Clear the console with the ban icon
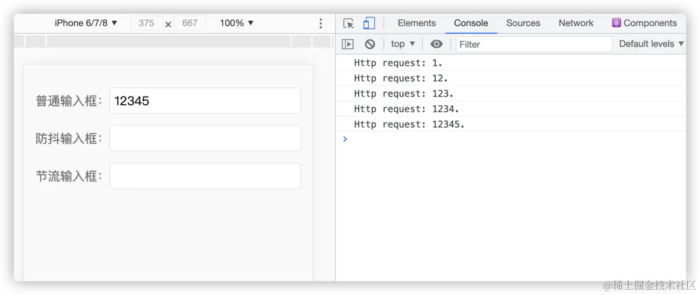Screen dimensions: 700x295 [370, 44]
